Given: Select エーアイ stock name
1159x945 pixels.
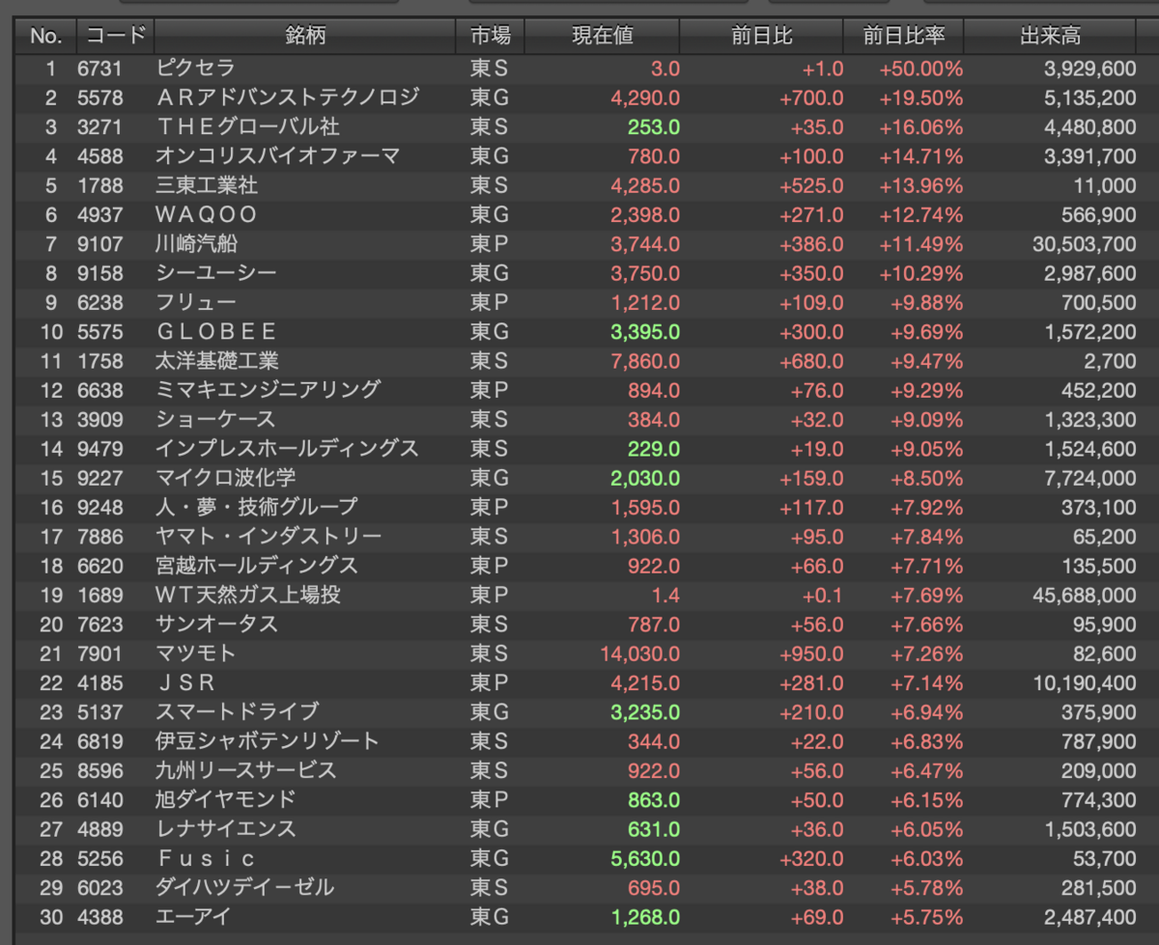Looking at the screenshot, I should tap(193, 916).
